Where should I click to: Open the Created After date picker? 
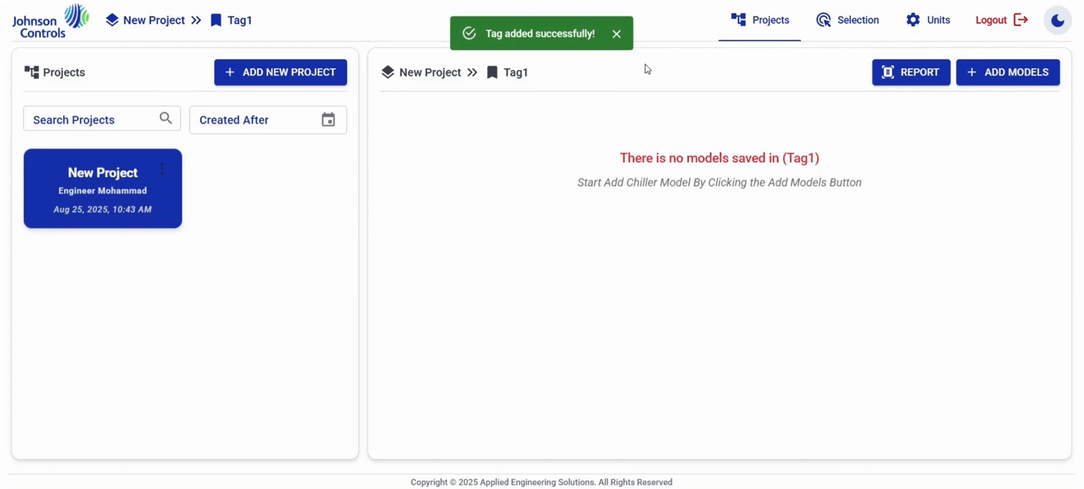click(268, 120)
